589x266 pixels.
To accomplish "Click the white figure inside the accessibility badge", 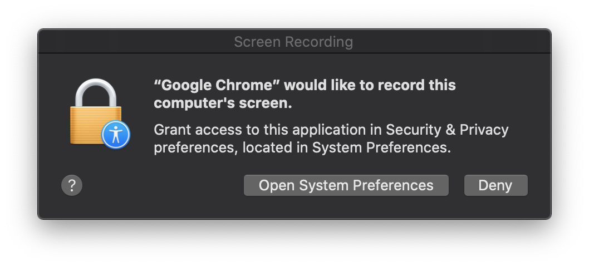I will click(116, 134).
